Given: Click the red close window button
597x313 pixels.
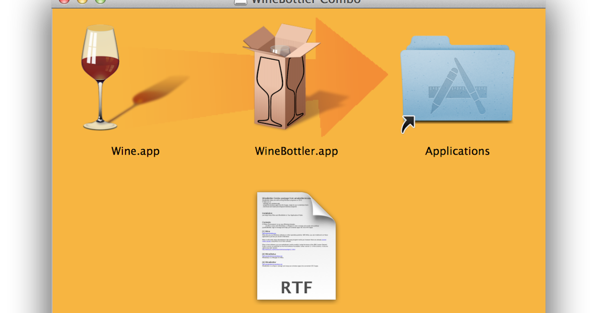Looking at the screenshot, I should coord(64,1).
